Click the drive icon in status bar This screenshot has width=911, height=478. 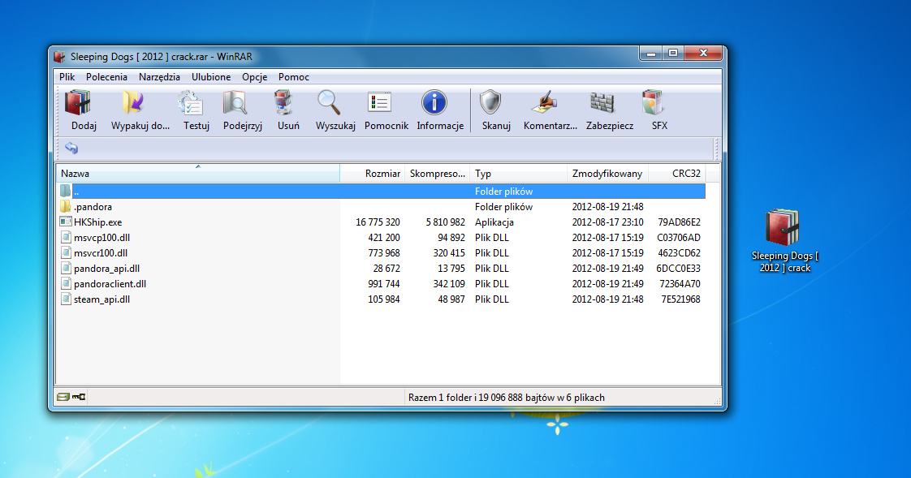(x=63, y=397)
